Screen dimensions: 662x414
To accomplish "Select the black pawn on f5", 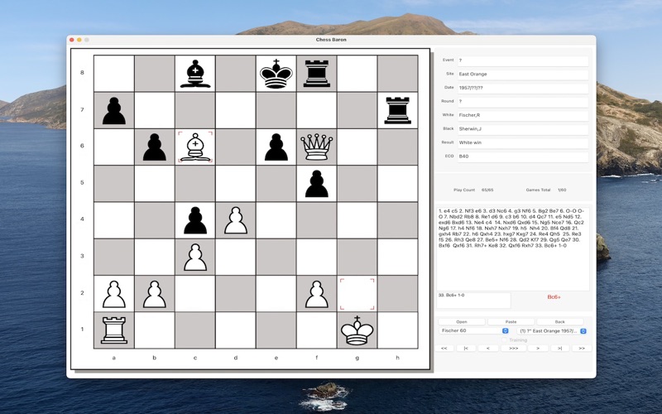I will point(317,184).
